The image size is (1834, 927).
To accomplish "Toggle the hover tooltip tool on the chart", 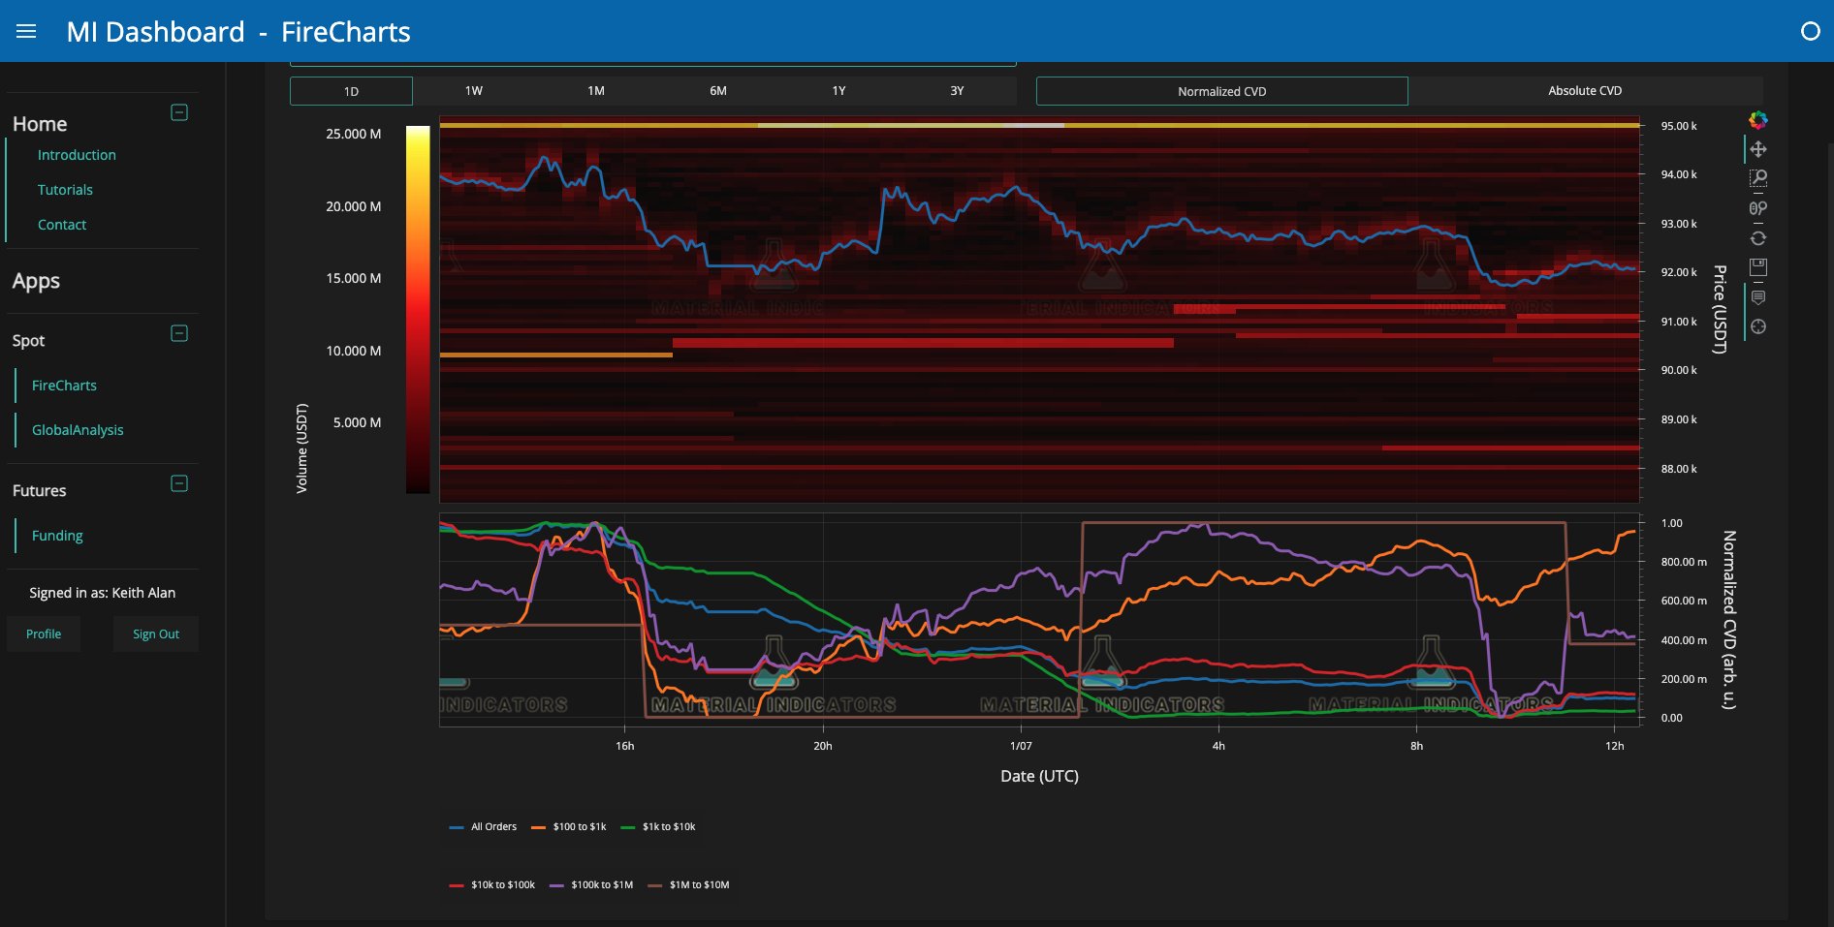I will coord(1759,297).
